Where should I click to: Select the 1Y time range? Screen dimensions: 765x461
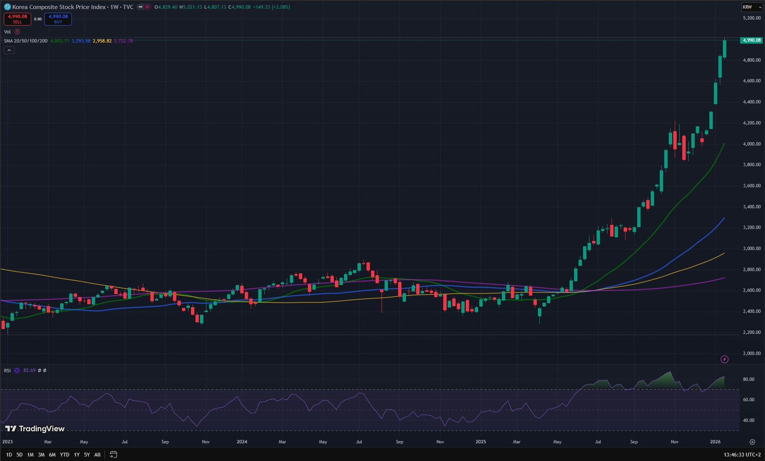76,455
